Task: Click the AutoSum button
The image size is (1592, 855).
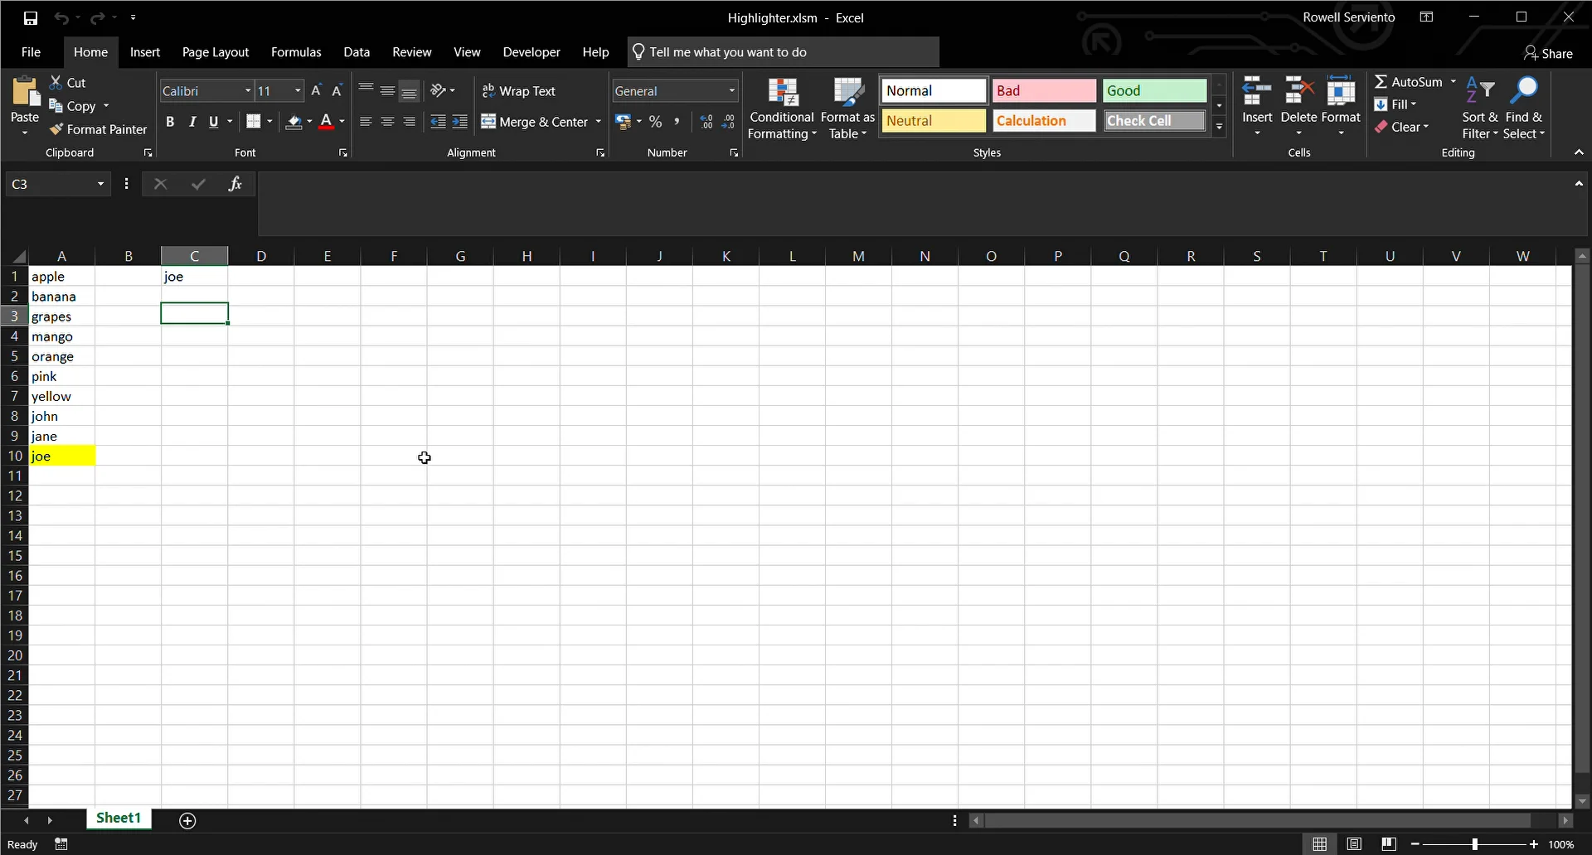Action: pos(1409,82)
